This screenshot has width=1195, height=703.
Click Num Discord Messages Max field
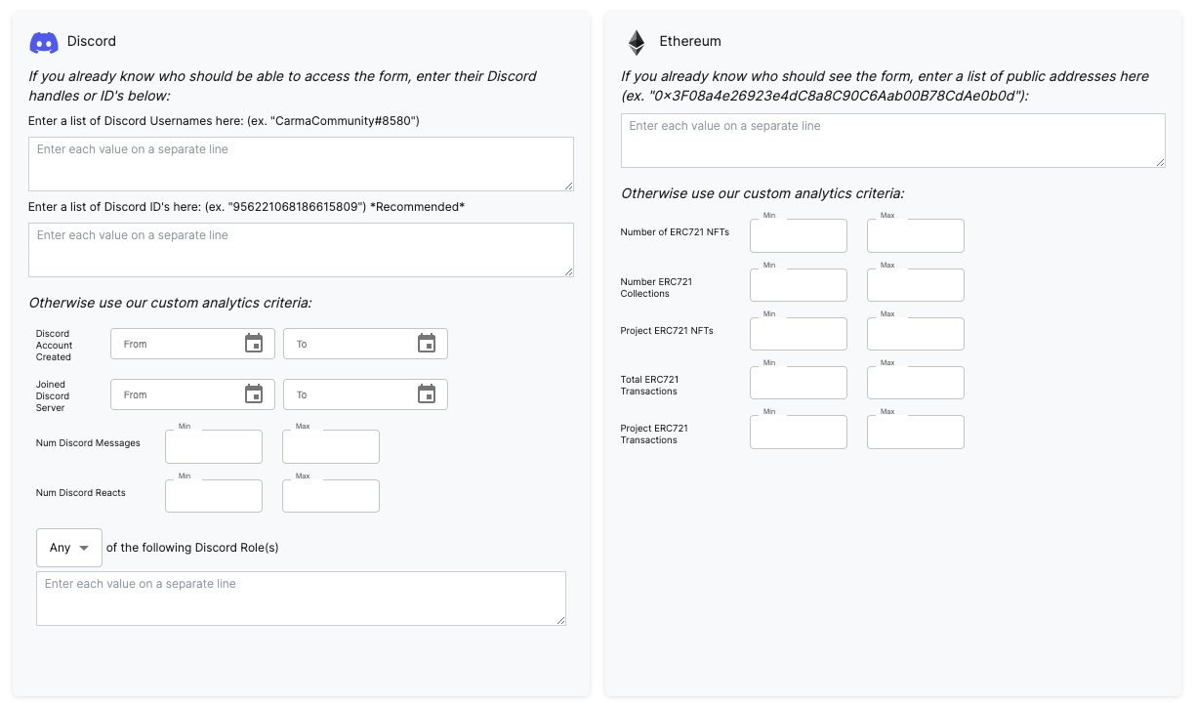(x=331, y=446)
